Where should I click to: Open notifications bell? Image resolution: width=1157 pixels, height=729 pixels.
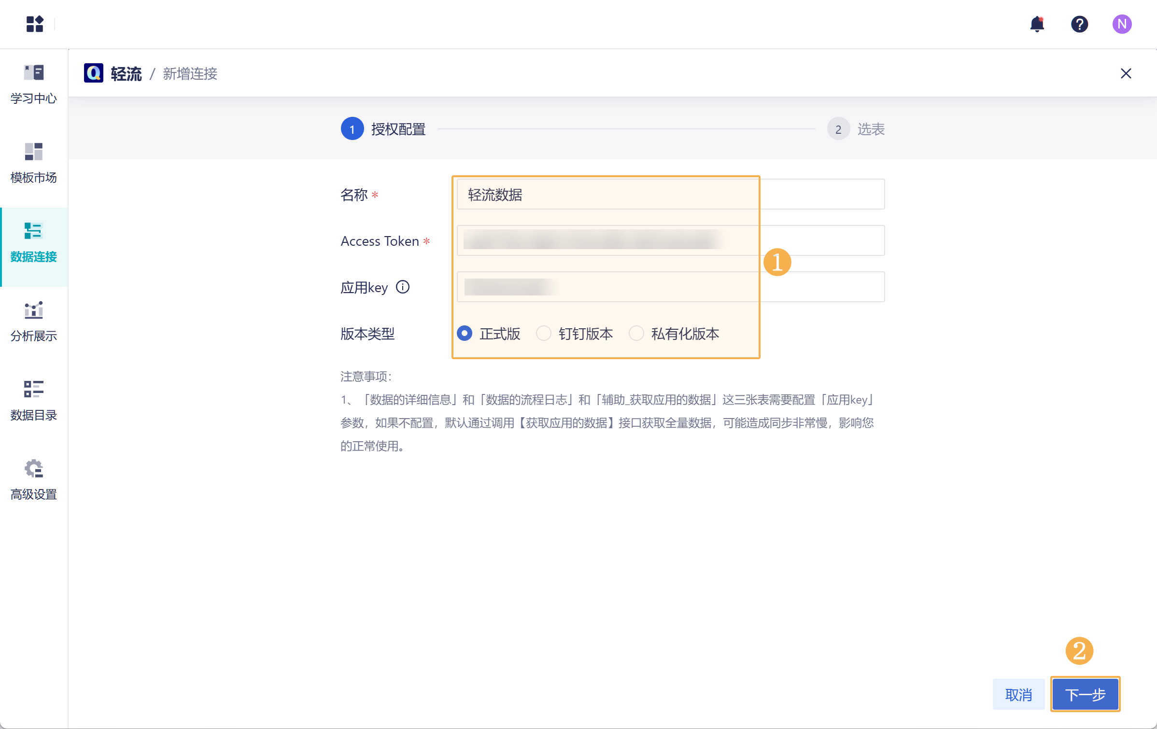click(1037, 24)
